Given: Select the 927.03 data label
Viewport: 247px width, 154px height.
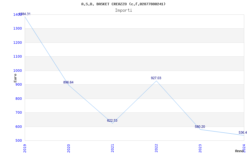Looking at the screenshot, I should 156,78.
